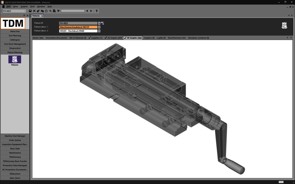Open the 2D Graphic [dxf] tab

pos(113,38)
